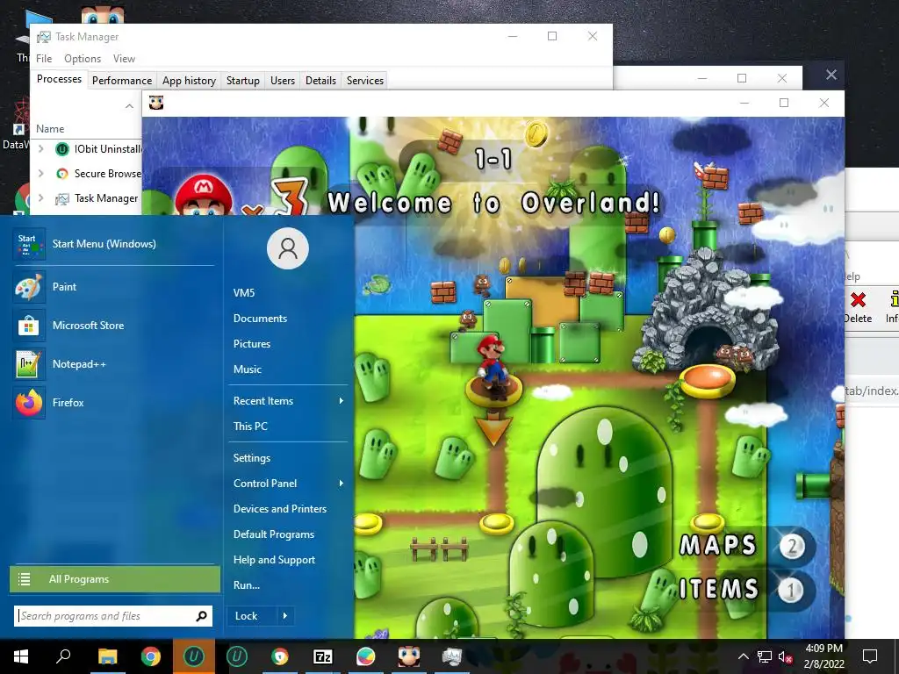This screenshot has width=899, height=674.
Task: Open Secure Browser icon on taskbar
Action: tap(280, 656)
